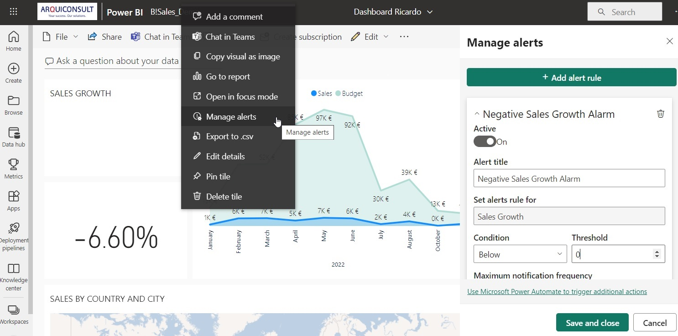Toggle the Budget legend series
Screen dimensions: 678x336
click(x=349, y=94)
